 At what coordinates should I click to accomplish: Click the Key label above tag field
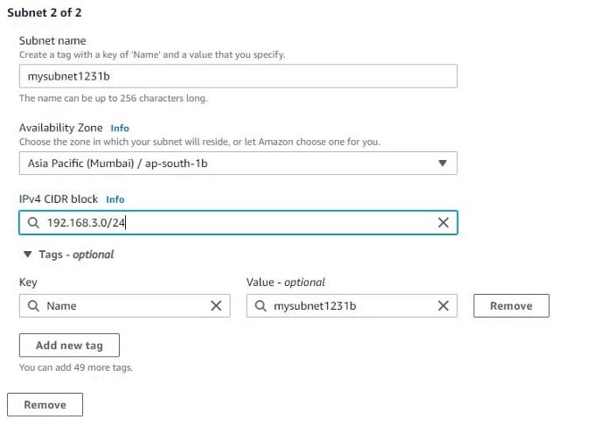[x=28, y=283]
